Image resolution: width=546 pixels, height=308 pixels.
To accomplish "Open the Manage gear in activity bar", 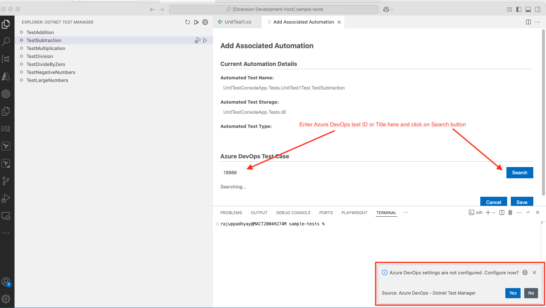I will click(x=6, y=299).
